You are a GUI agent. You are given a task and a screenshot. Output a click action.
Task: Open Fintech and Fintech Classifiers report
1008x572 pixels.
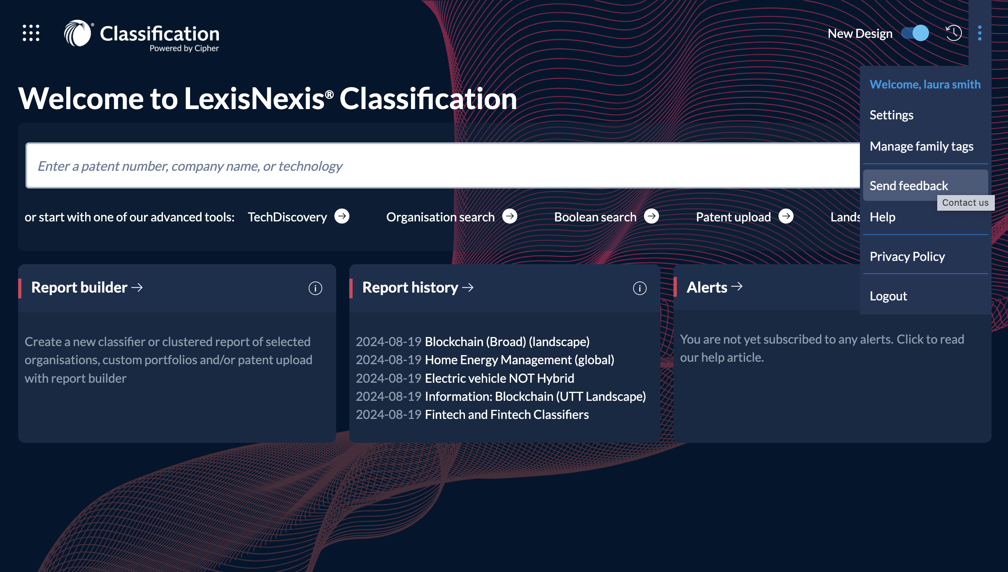(506, 414)
